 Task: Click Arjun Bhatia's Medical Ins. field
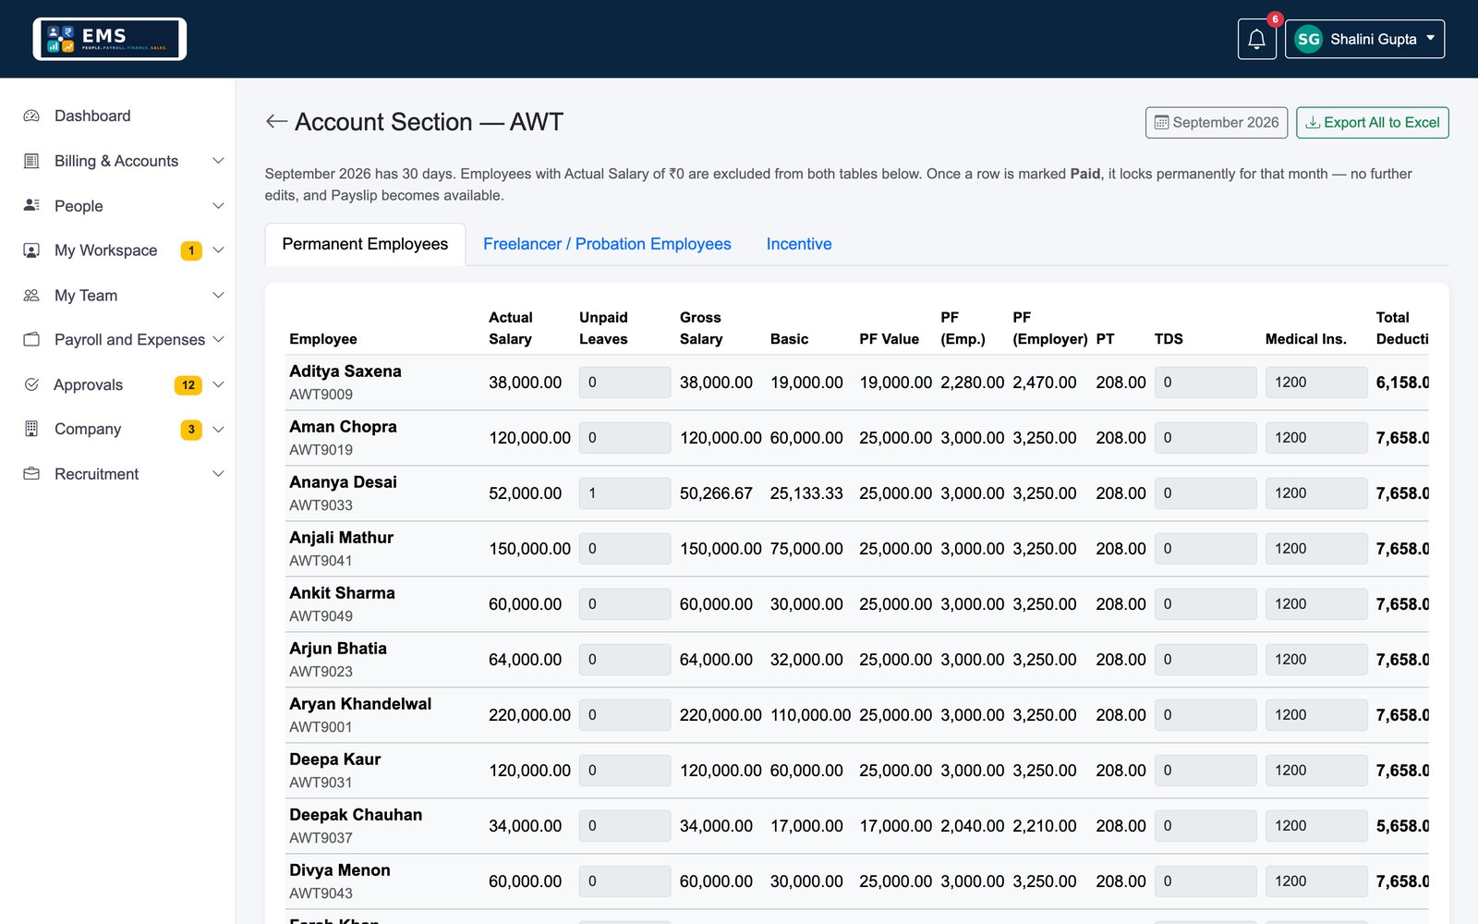(1316, 660)
